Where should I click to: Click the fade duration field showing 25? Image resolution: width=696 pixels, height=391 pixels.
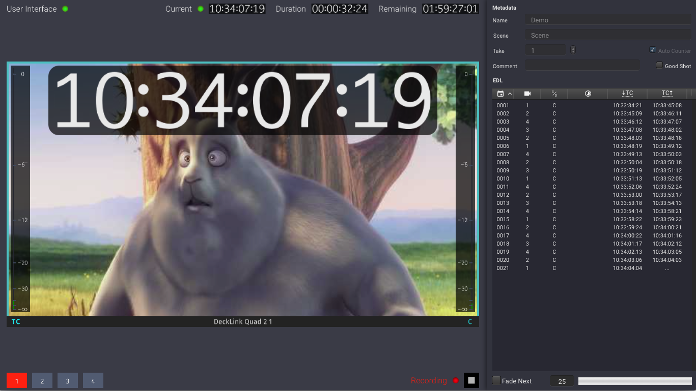[562, 381]
